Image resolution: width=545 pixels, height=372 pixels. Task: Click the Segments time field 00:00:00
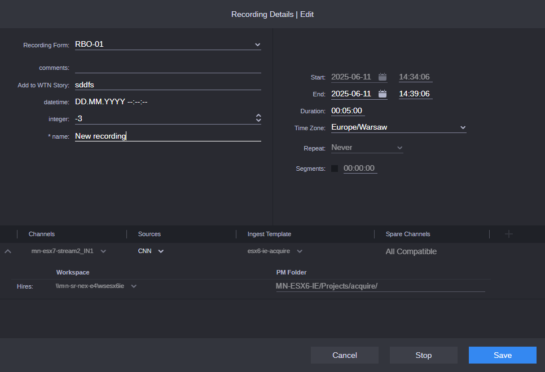pyautogui.click(x=360, y=169)
